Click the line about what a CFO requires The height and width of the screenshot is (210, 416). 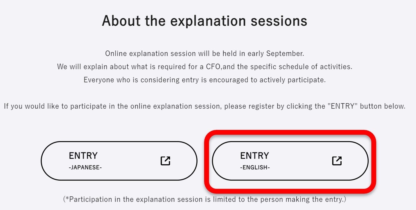tap(204, 67)
